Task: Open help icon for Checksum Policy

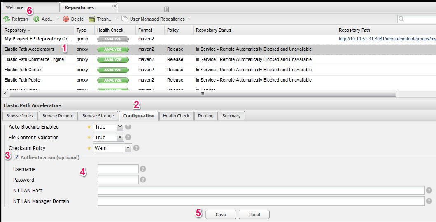Action: coord(136,148)
